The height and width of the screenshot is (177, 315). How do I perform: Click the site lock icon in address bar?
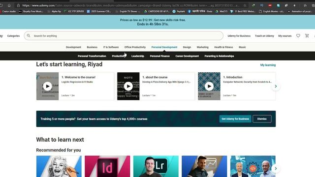(18, 5)
